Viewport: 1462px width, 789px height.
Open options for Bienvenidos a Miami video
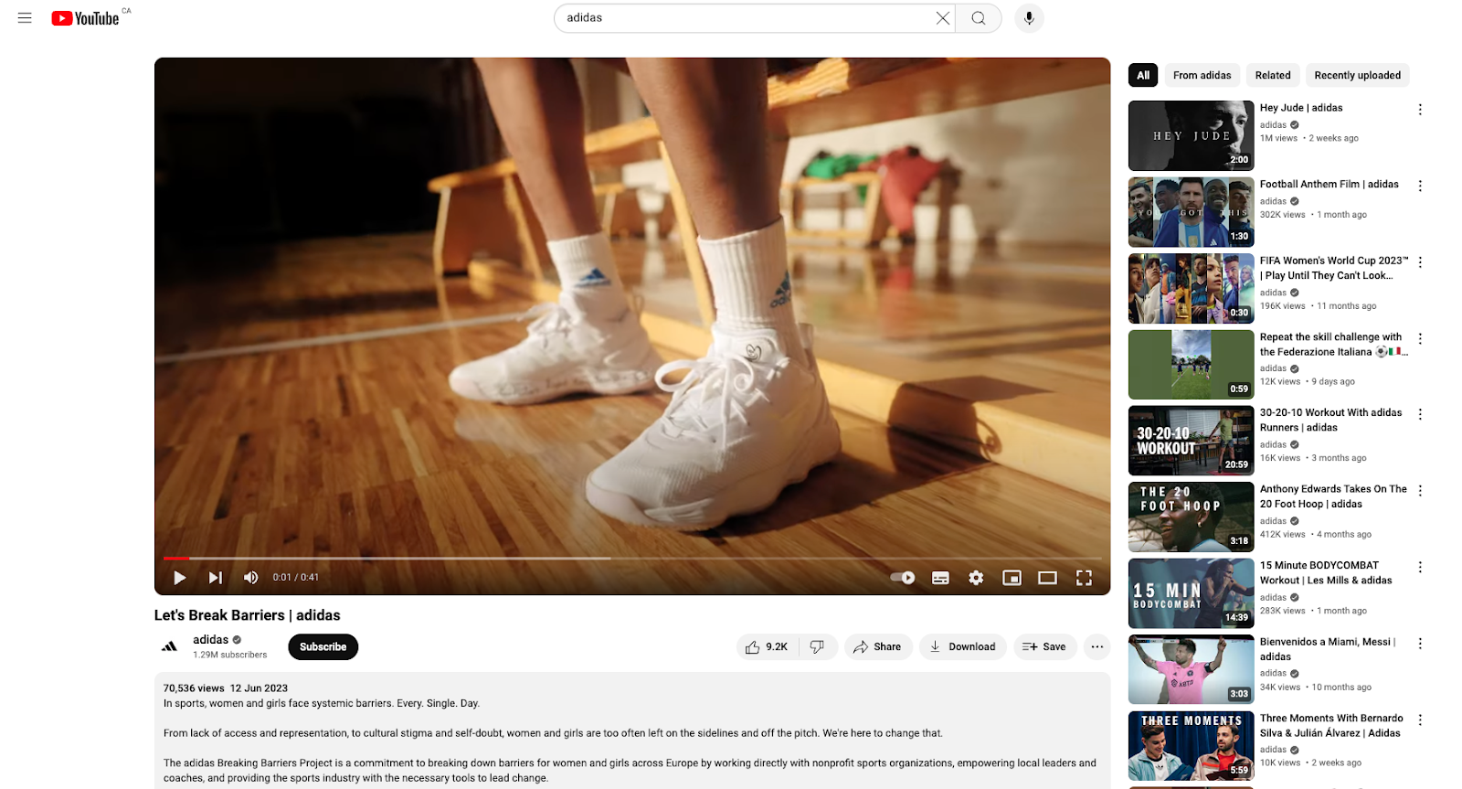[1420, 644]
